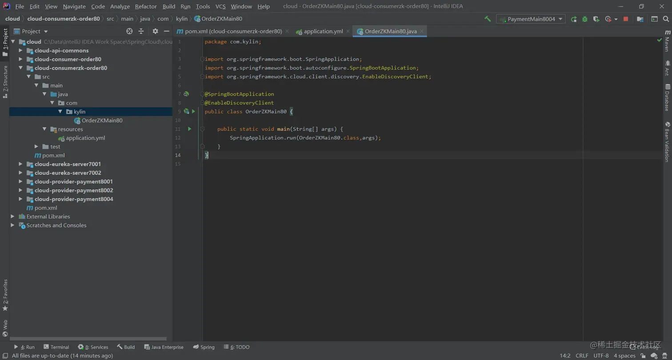Click the Spring bean gutter icon on line 7

(x=186, y=94)
